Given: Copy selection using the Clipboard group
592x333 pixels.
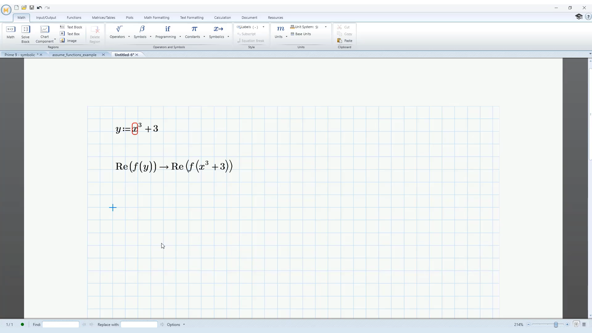Looking at the screenshot, I should (345, 34).
